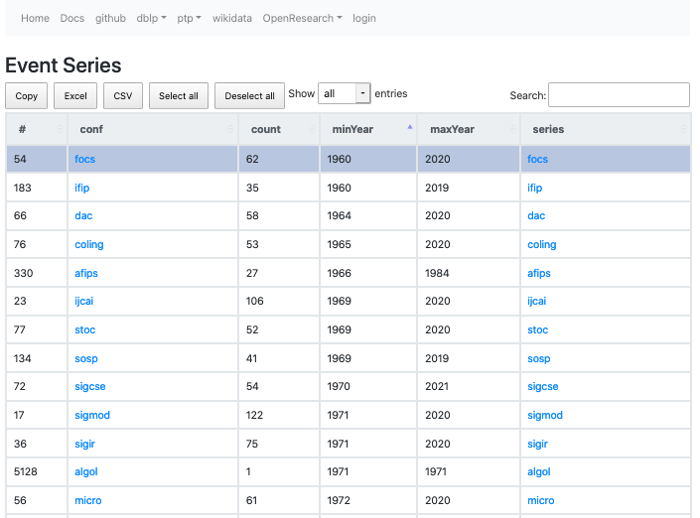The height and width of the screenshot is (518, 700).
Task: Open afips link in series column
Action: click(539, 273)
